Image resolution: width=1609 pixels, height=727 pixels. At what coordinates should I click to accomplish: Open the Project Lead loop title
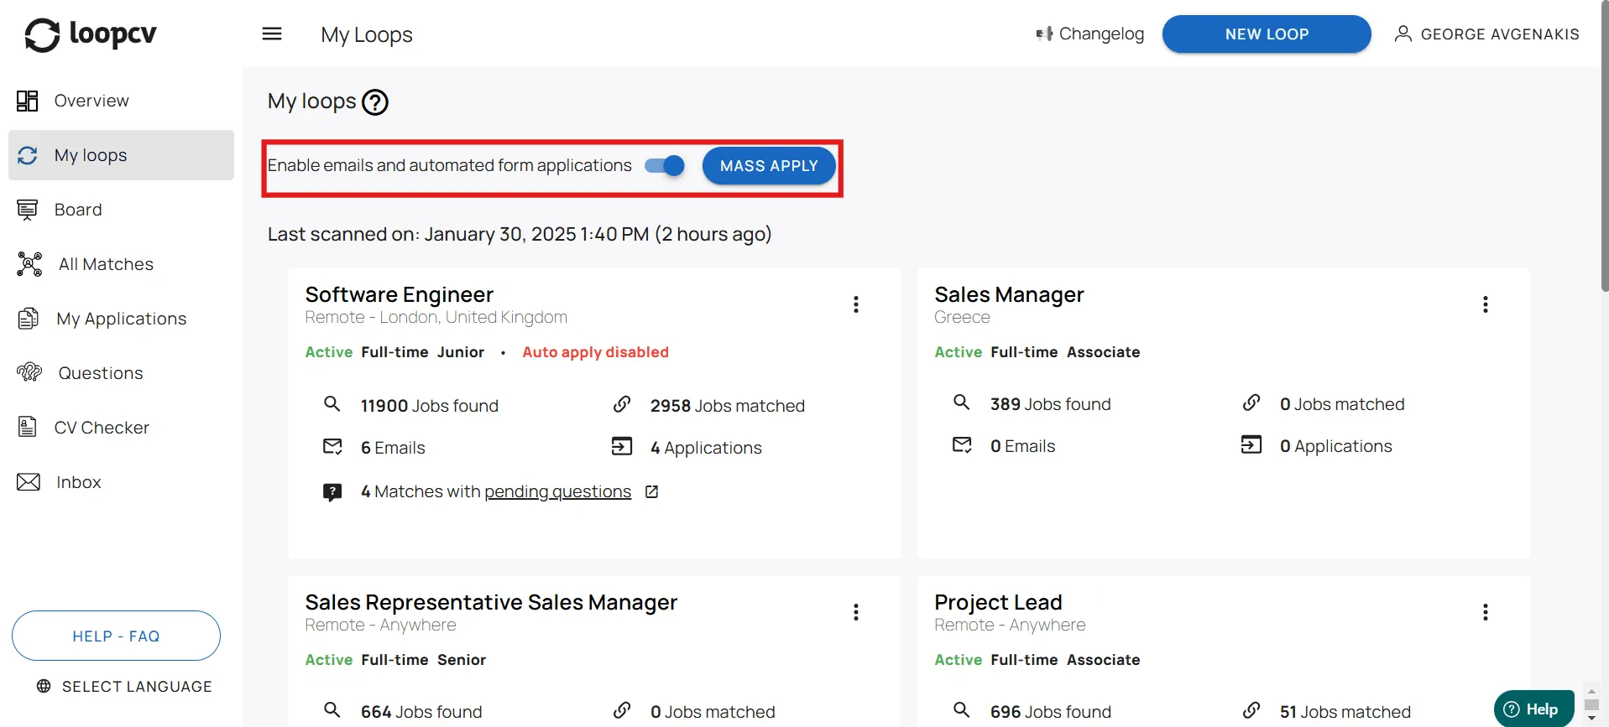click(998, 602)
